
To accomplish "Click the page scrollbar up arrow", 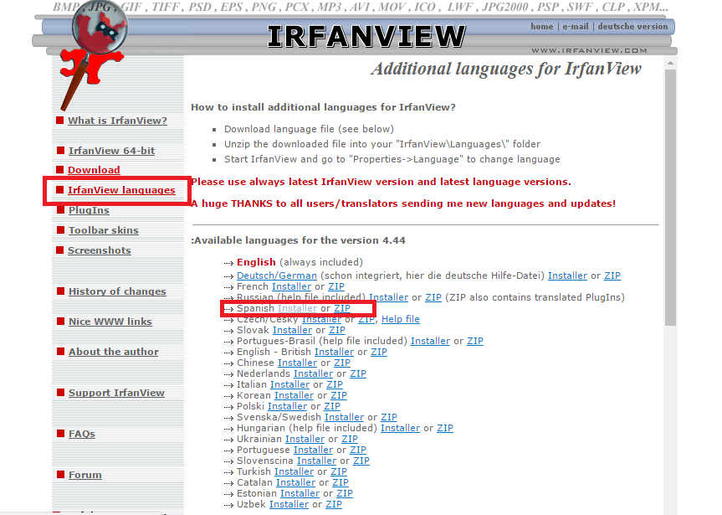I will [x=670, y=63].
